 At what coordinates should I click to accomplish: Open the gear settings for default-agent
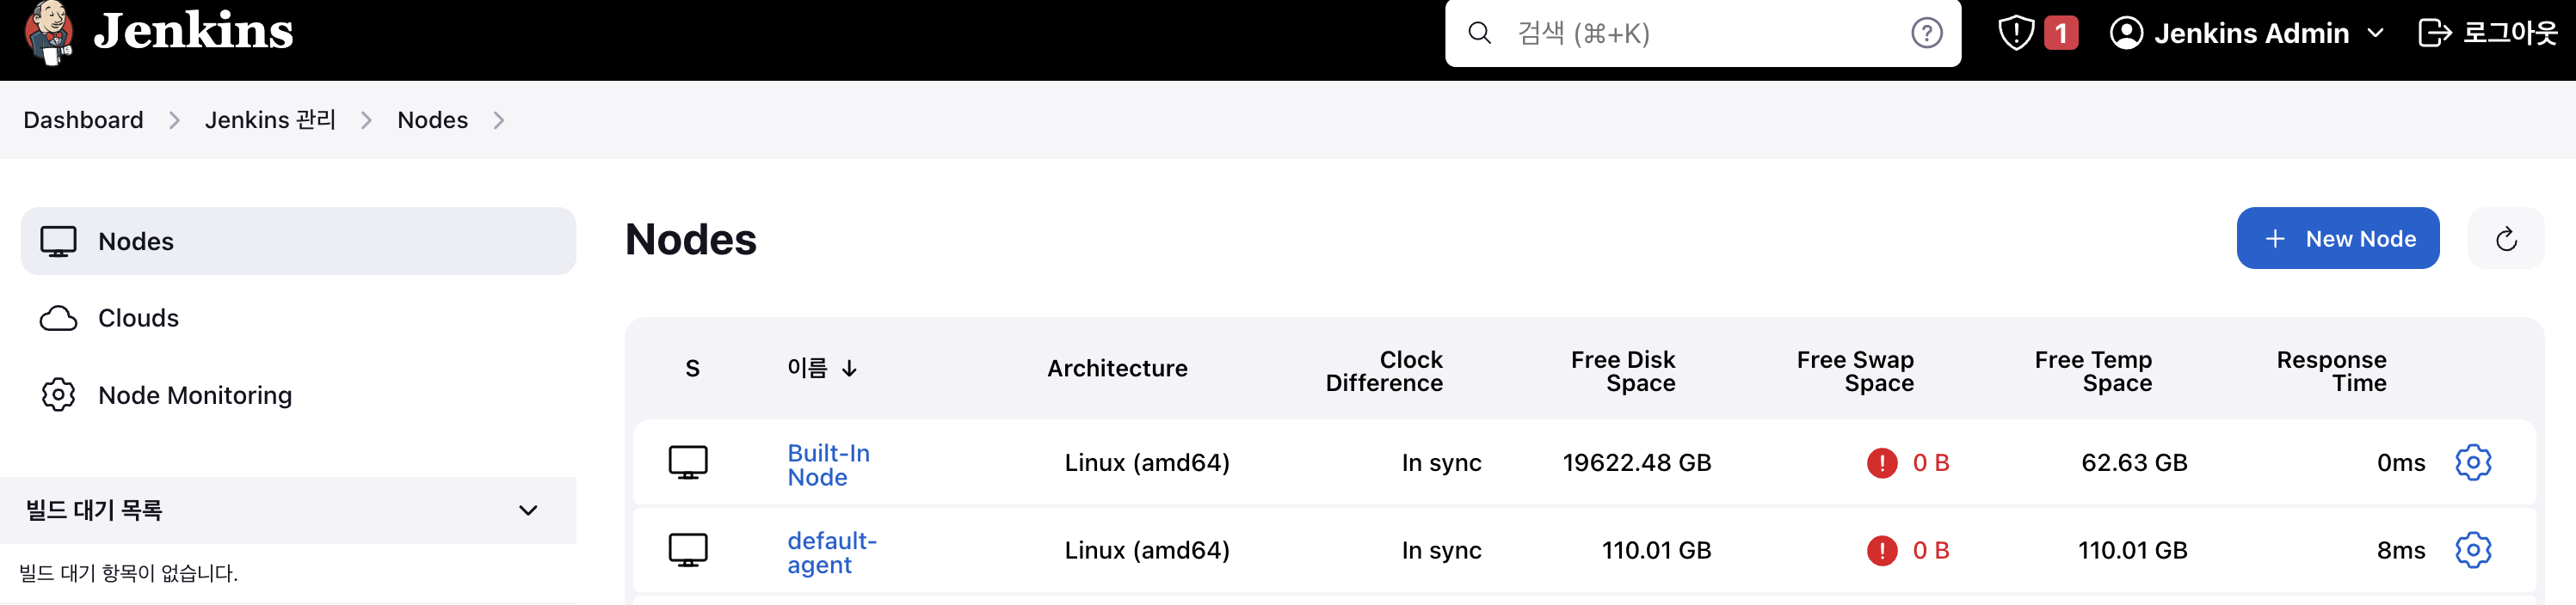pos(2473,550)
